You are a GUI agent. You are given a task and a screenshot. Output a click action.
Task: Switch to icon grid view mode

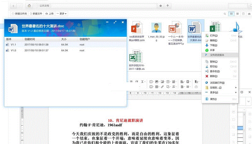click(x=232, y=14)
